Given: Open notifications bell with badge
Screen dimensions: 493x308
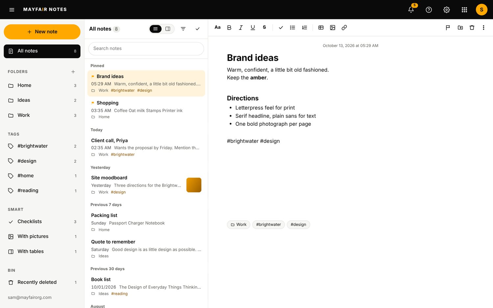Looking at the screenshot, I should pyautogui.click(x=411, y=10).
